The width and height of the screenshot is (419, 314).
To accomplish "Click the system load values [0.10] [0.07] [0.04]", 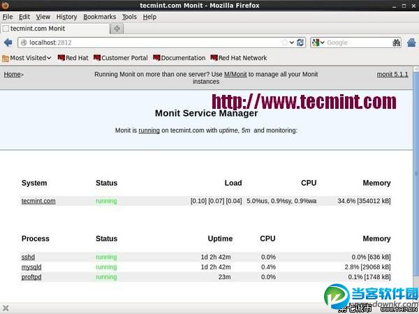I will click(216, 201).
